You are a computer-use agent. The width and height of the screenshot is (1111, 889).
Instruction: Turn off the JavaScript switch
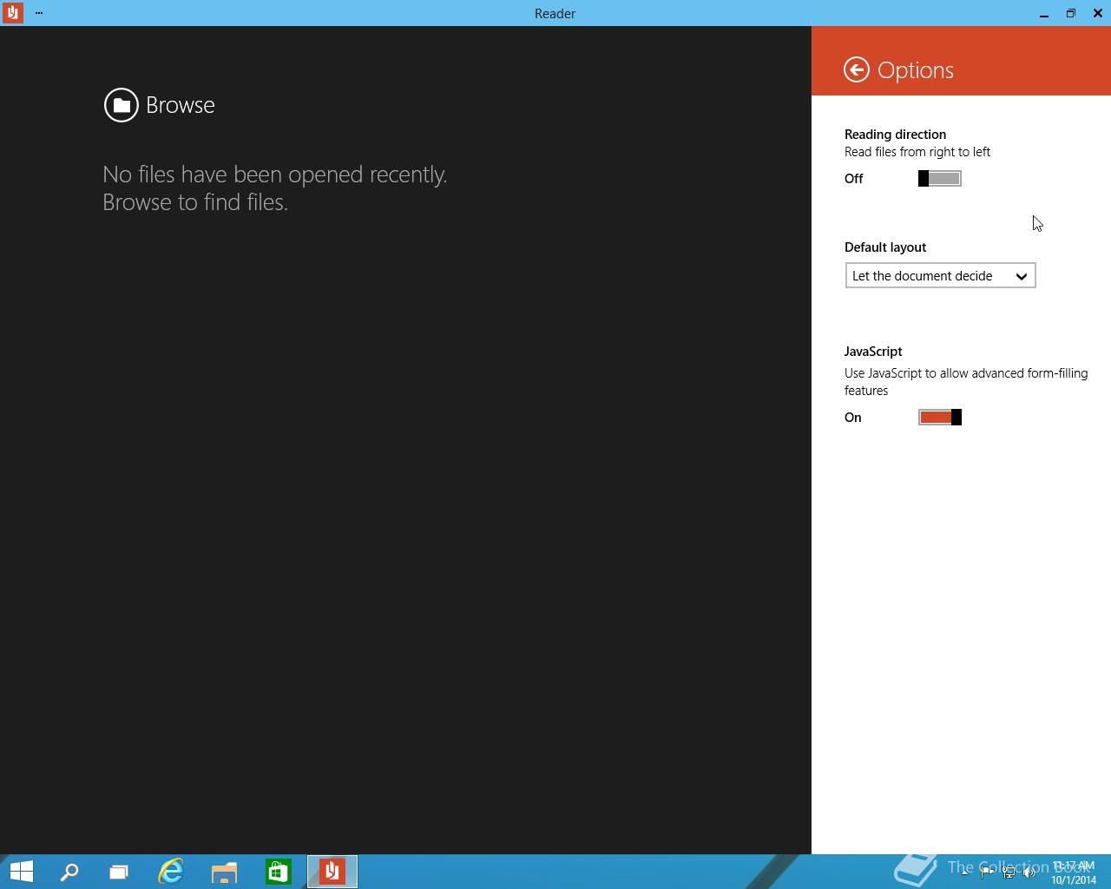940,418
